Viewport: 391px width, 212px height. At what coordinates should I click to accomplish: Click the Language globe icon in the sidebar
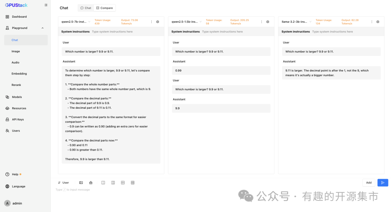[7, 186]
